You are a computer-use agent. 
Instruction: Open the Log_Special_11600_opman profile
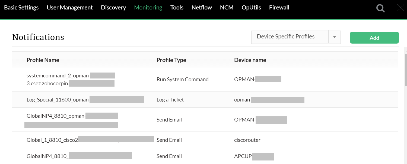tap(58, 100)
